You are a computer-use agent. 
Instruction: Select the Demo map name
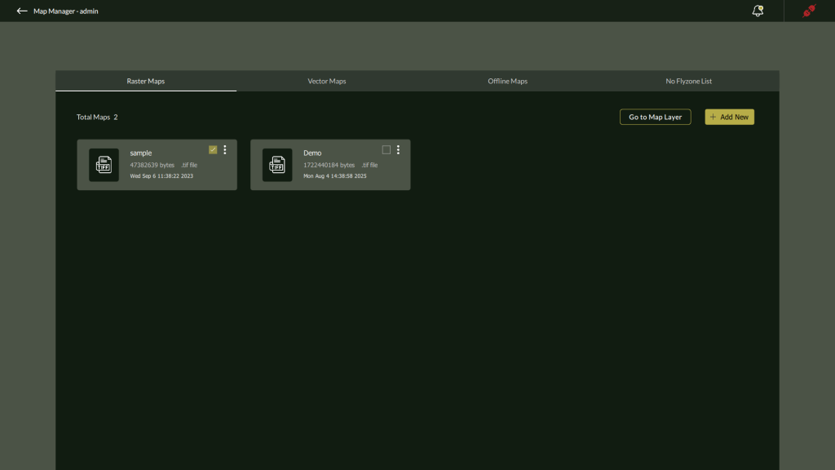312,153
